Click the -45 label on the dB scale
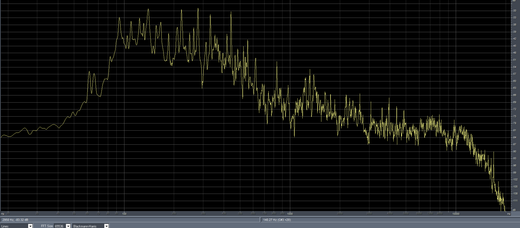520x228 pixels. 514,46
